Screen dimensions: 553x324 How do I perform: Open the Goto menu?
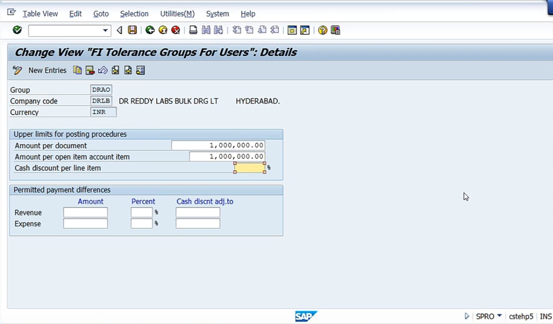[101, 14]
